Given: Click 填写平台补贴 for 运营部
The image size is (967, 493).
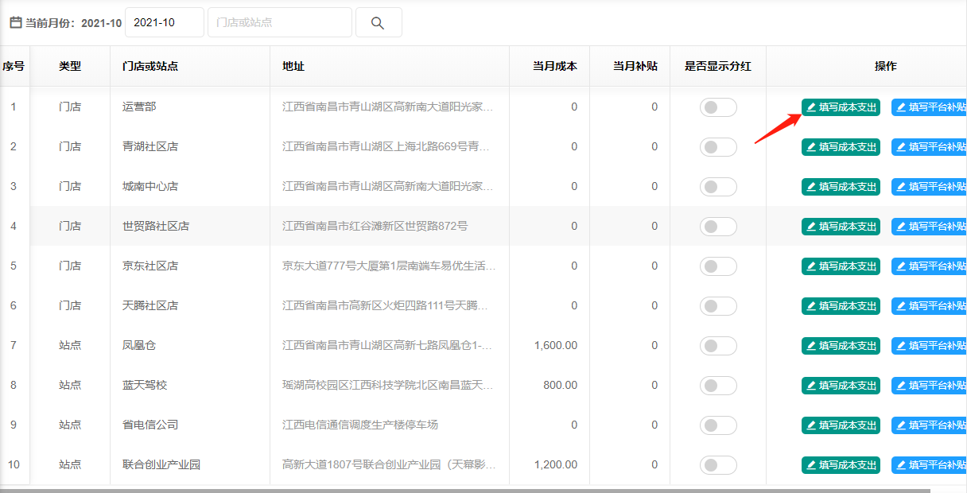Looking at the screenshot, I should tap(929, 107).
